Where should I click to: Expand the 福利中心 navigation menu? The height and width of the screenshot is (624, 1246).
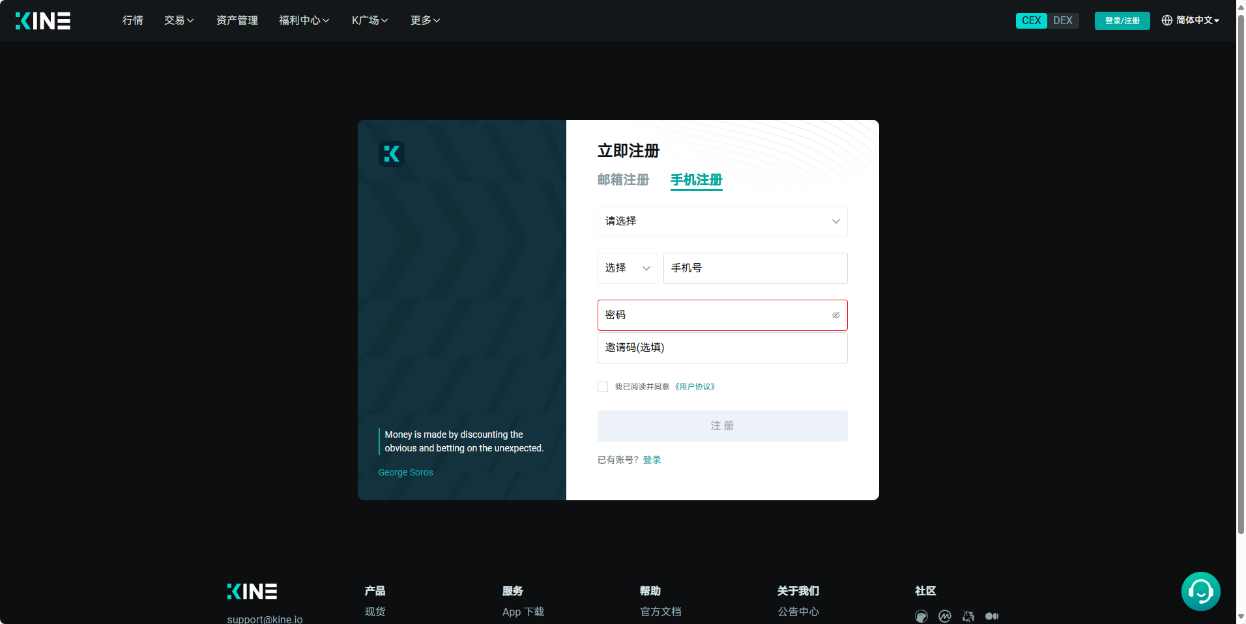click(304, 21)
